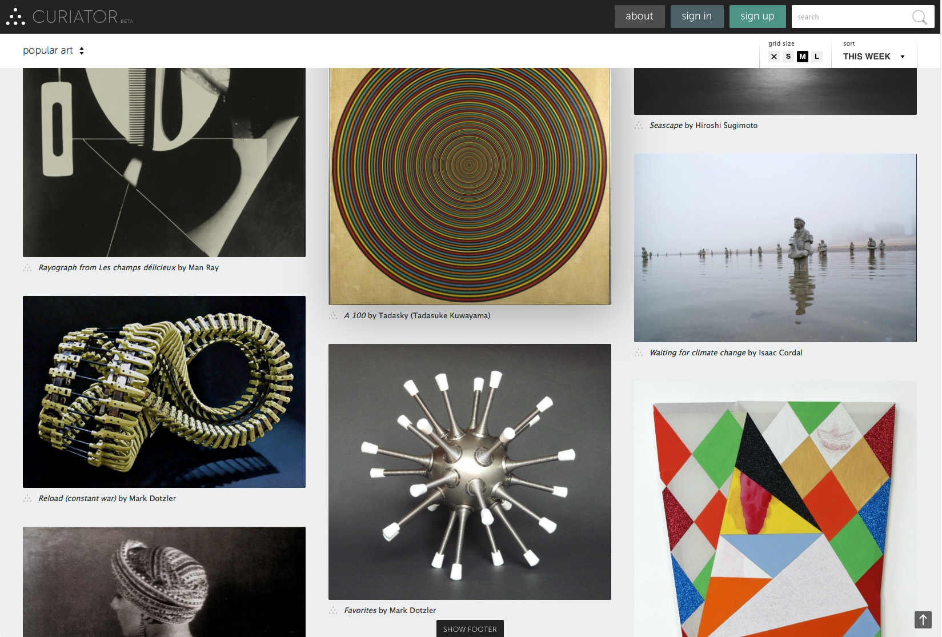Open the THIS WEEK sort dropdown
Image resolution: width=942 pixels, height=637 pixels.
tap(873, 57)
